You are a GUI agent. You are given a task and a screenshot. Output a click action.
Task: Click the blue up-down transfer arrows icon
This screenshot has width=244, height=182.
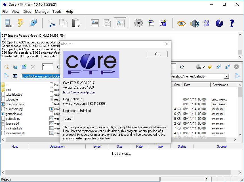207,23
